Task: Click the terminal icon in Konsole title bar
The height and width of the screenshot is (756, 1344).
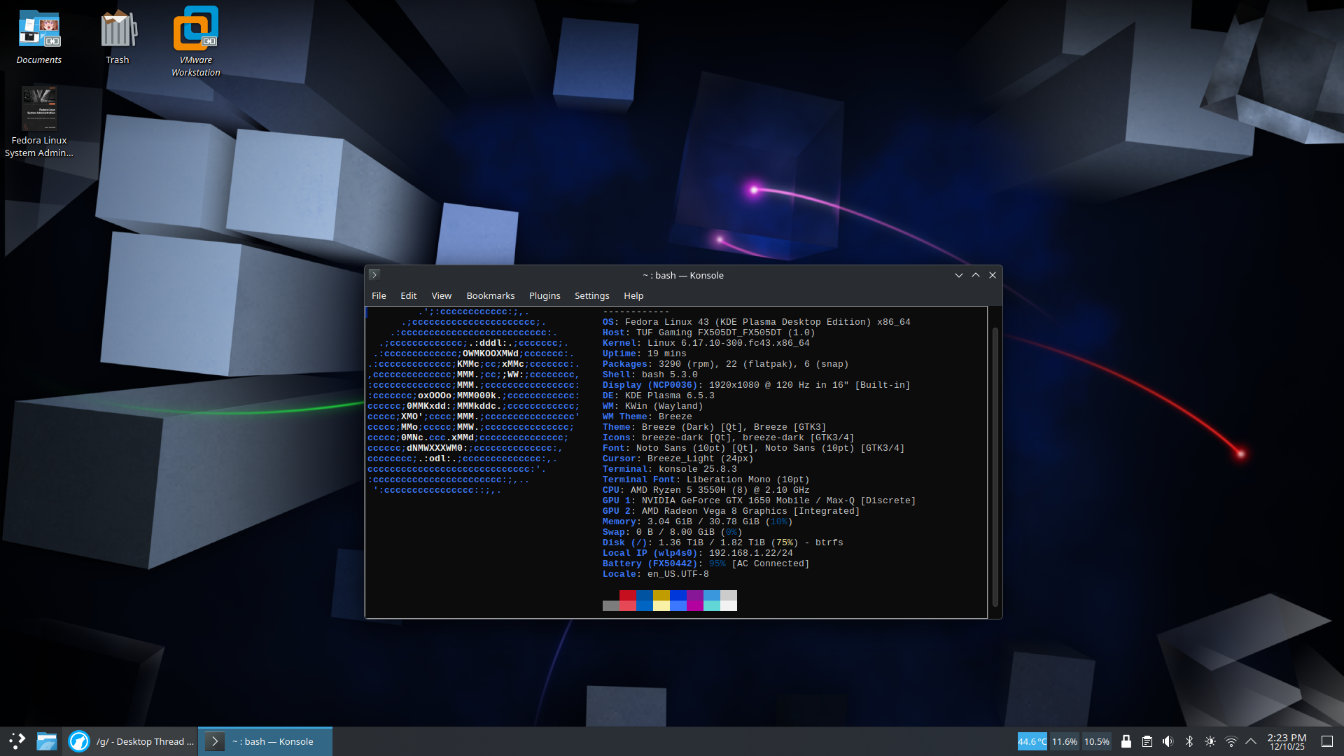Action: [x=374, y=275]
